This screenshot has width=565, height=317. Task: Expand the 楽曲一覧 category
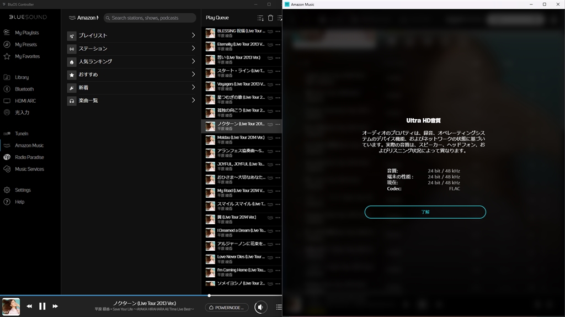click(x=131, y=101)
